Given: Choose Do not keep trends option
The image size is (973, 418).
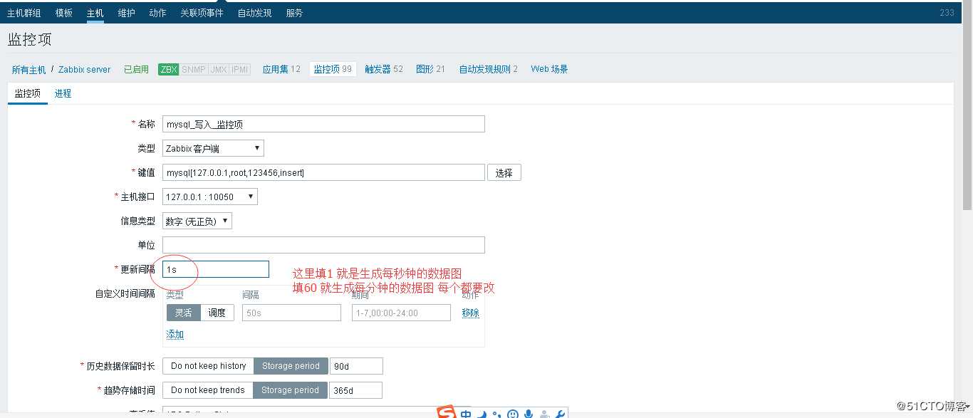Looking at the screenshot, I should pyautogui.click(x=208, y=390).
